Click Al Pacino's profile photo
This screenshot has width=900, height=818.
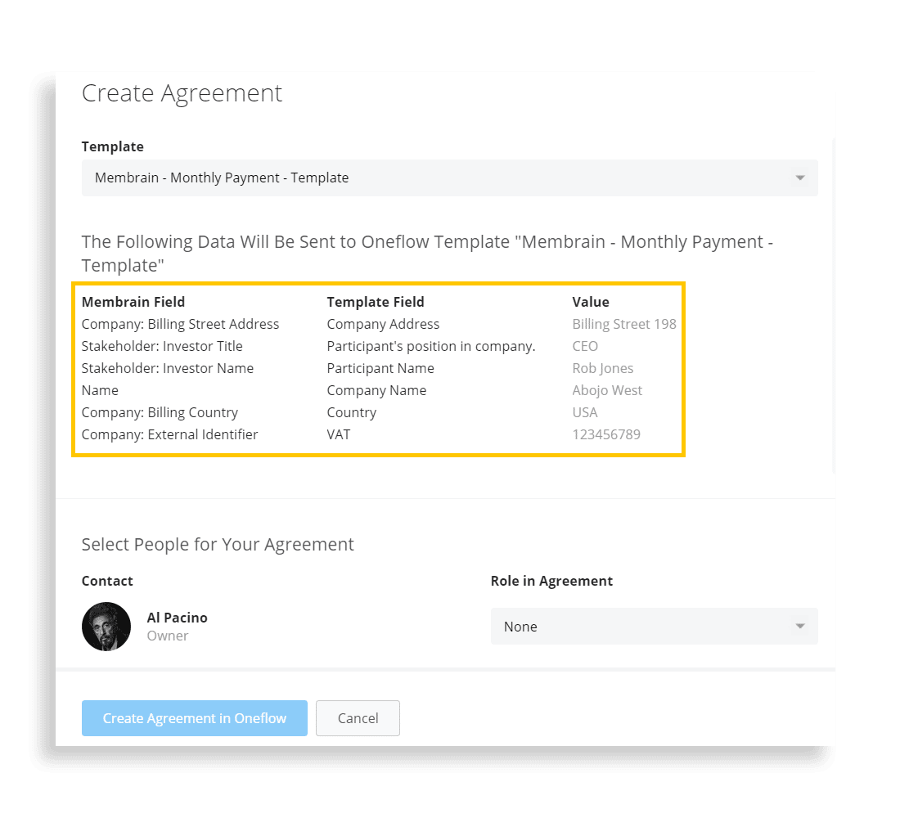(106, 627)
